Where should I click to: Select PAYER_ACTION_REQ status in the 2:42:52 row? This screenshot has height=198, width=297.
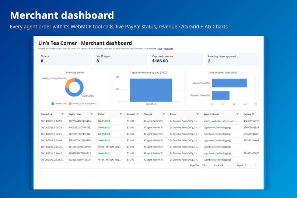coord(109,160)
